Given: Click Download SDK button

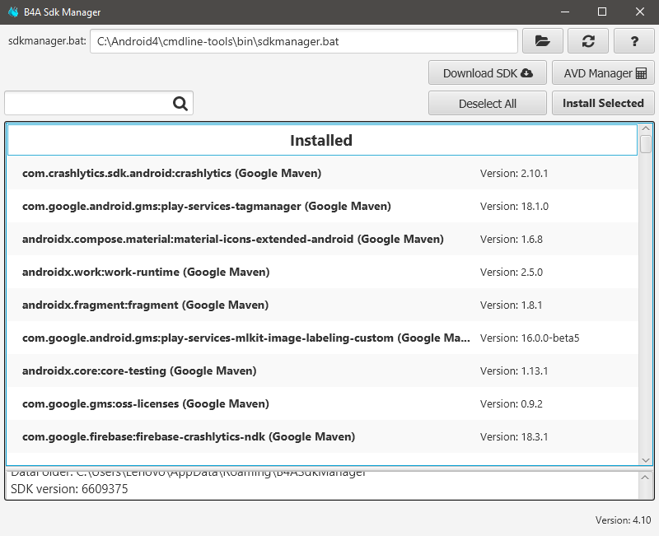Looking at the screenshot, I should (488, 73).
